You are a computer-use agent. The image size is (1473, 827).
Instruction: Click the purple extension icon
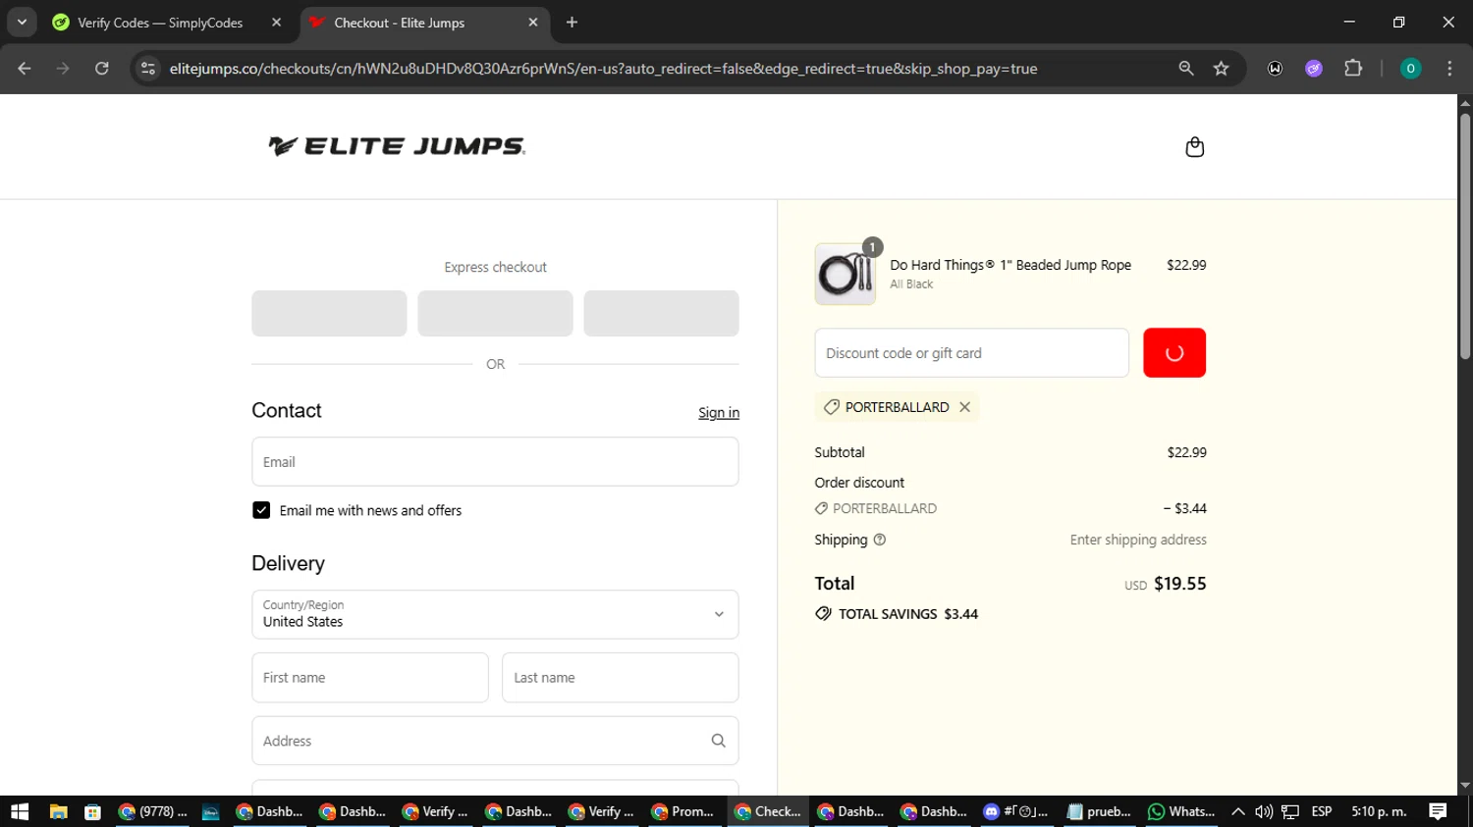tap(1314, 69)
